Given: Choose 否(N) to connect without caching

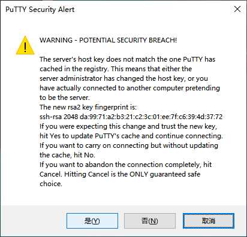Looking at the screenshot, I should click(150, 221).
